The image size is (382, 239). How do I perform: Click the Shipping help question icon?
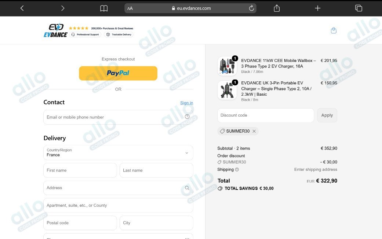(x=237, y=169)
